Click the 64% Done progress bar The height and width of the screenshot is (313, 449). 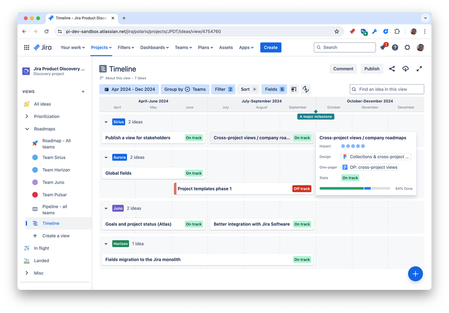[x=355, y=189]
